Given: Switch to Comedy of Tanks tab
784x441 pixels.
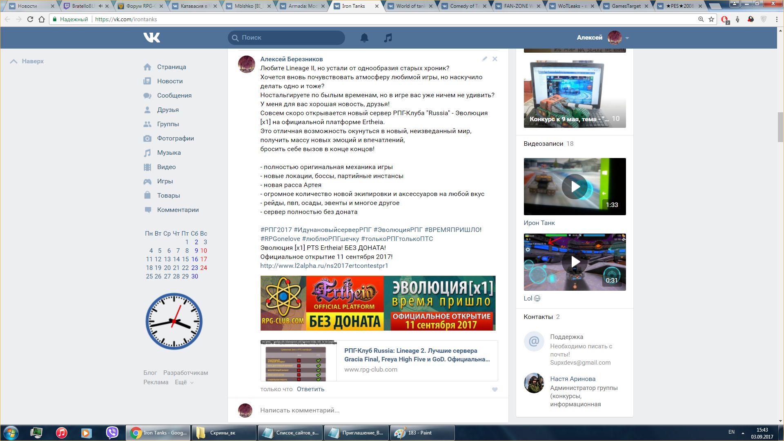Looking at the screenshot, I should pos(464,6).
